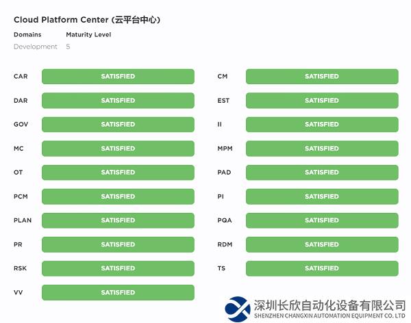Open the II practice area status bar
The width and height of the screenshot is (411, 323).
pyautogui.click(x=322, y=125)
